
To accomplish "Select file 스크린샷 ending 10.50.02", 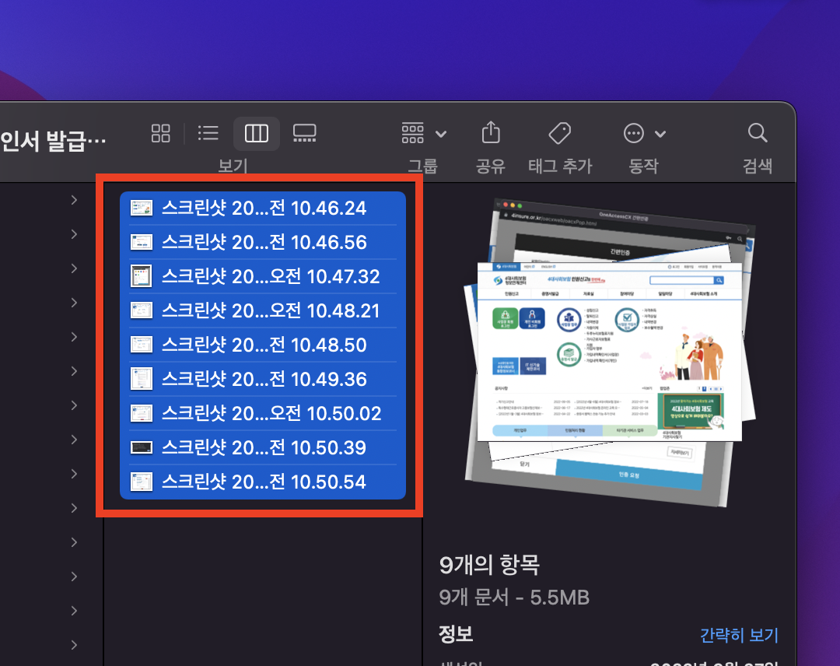I will (x=263, y=414).
